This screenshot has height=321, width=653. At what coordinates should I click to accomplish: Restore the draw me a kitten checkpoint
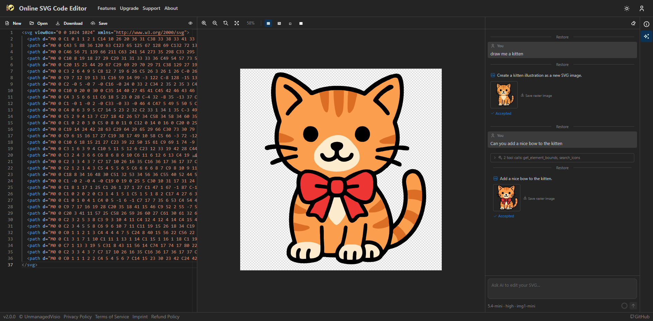pos(562,37)
